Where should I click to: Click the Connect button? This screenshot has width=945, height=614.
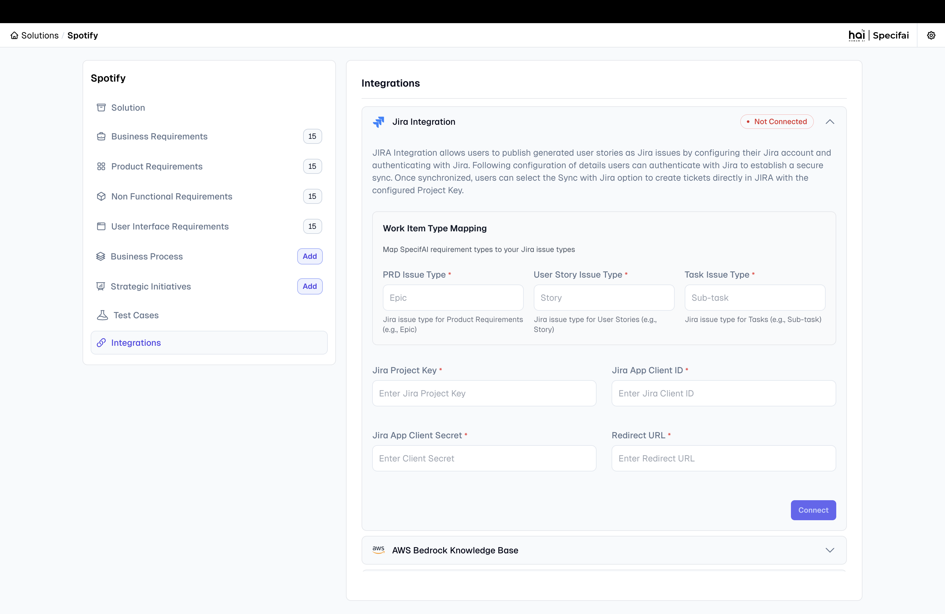813,510
